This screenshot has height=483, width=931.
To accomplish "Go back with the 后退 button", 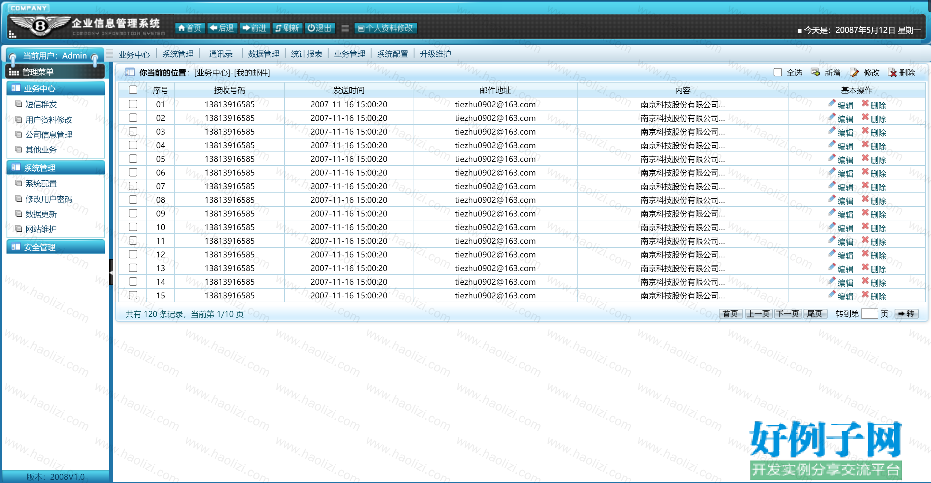I will (x=222, y=28).
